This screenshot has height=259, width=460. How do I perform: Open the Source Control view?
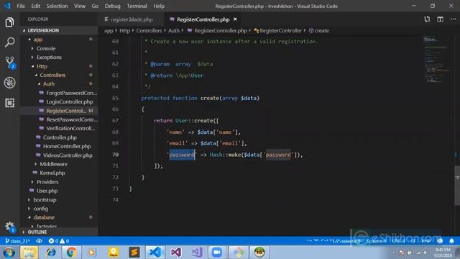tap(10, 63)
